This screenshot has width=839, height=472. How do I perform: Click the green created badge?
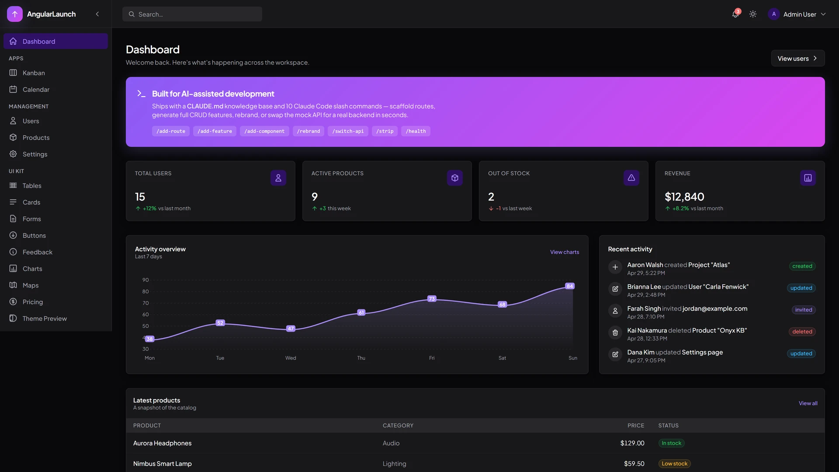click(802, 266)
